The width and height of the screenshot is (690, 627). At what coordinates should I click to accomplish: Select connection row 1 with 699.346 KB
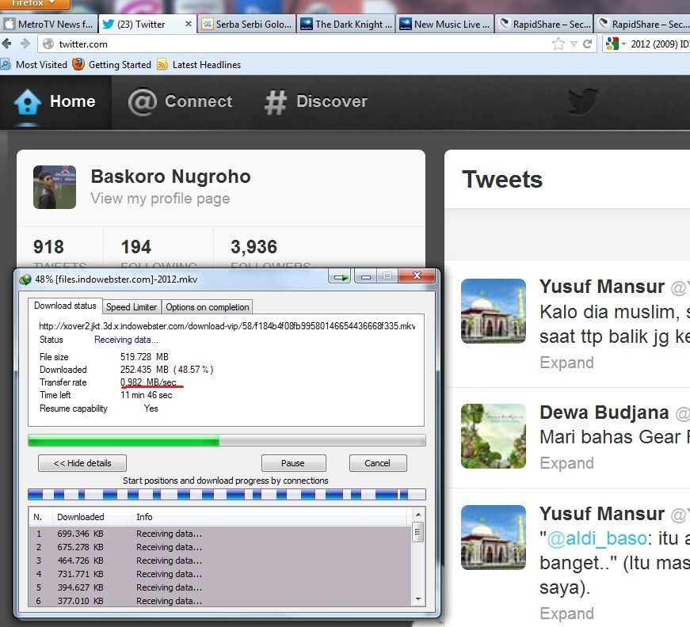click(220, 534)
